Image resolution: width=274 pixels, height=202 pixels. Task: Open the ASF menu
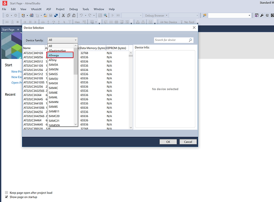(x=49, y=9)
